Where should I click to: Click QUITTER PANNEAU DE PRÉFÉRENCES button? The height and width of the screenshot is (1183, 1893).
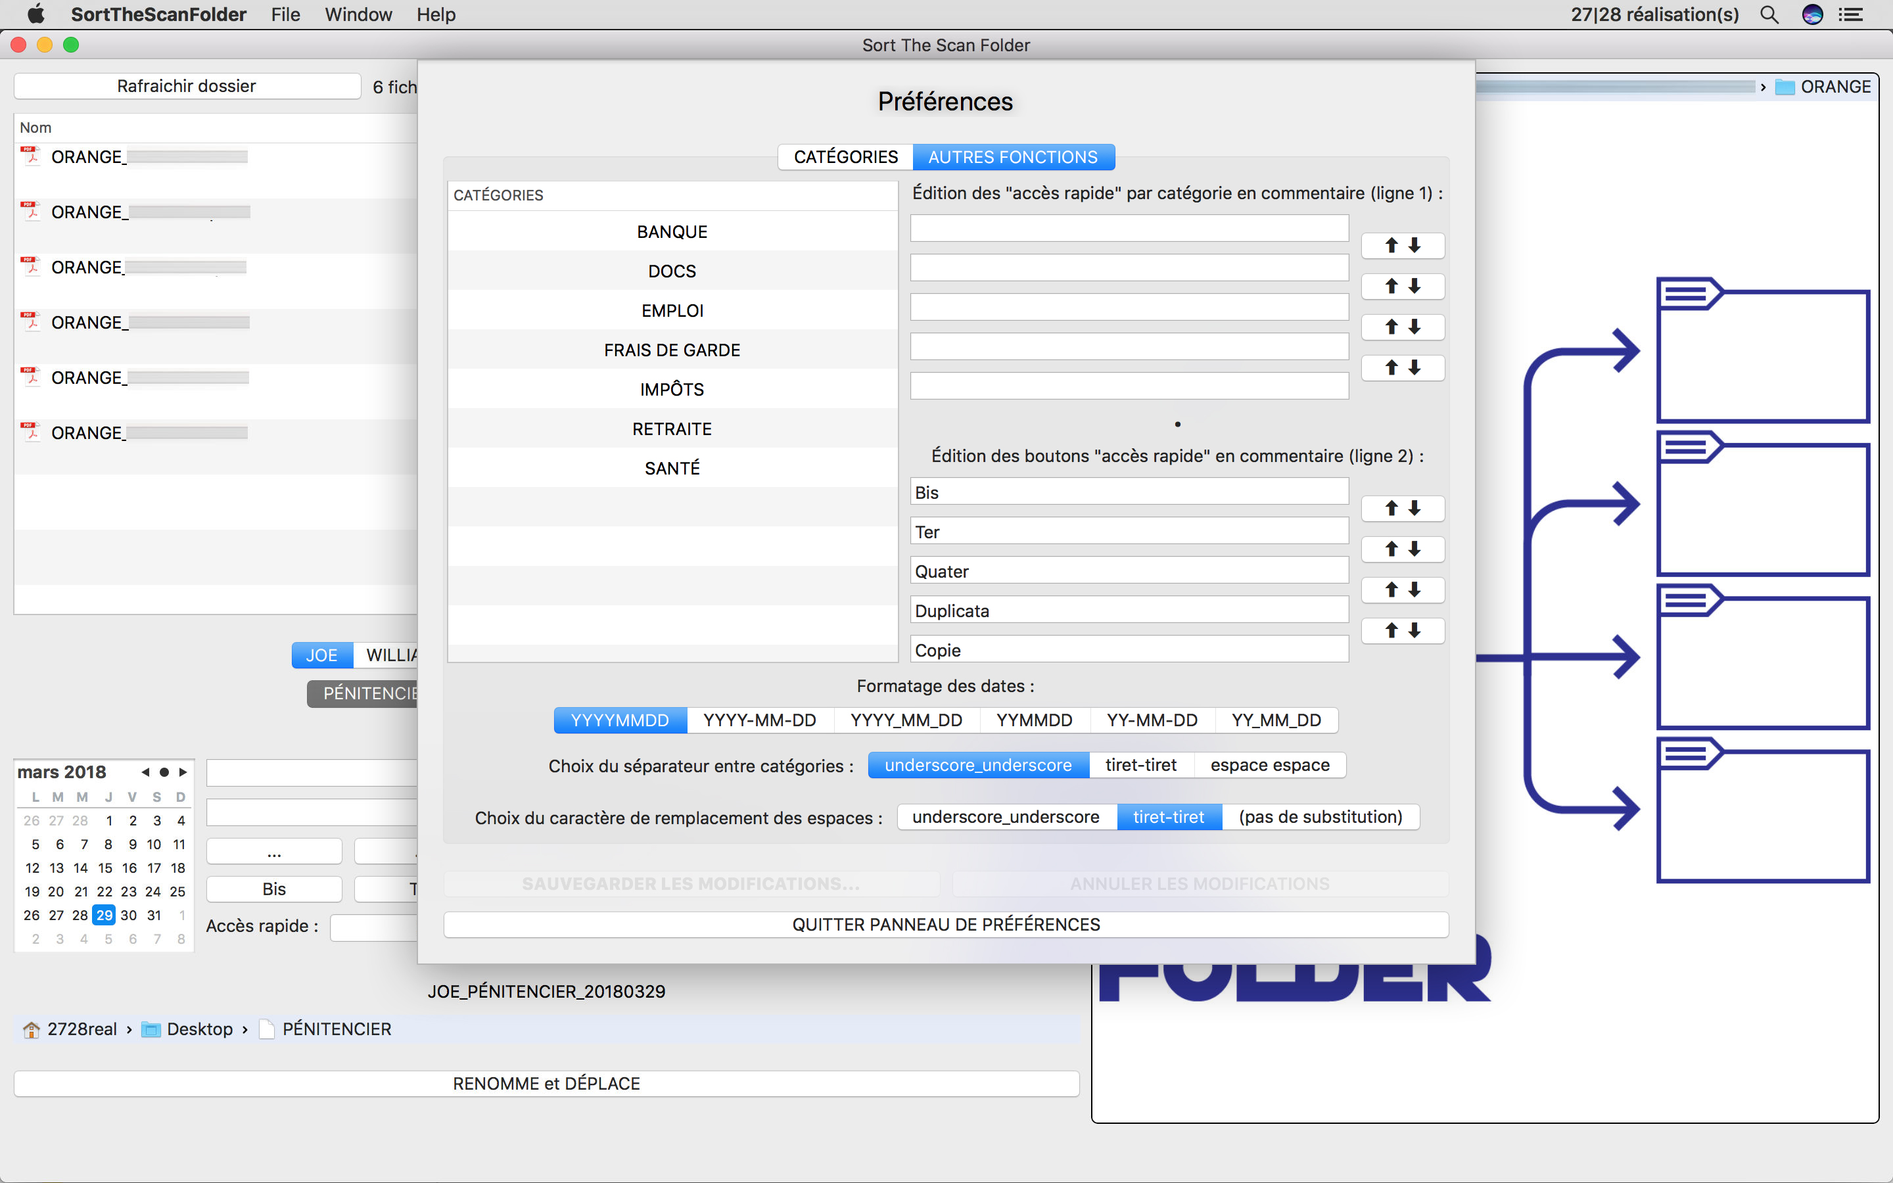pos(946,925)
